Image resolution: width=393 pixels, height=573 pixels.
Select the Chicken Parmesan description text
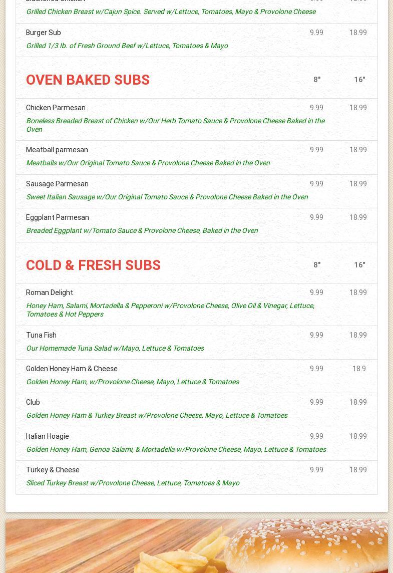click(175, 125)
